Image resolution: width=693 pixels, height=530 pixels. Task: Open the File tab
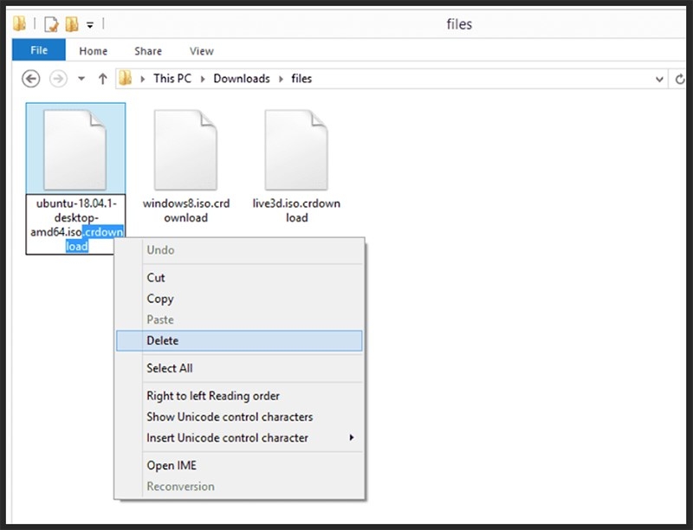coord(39,50)
